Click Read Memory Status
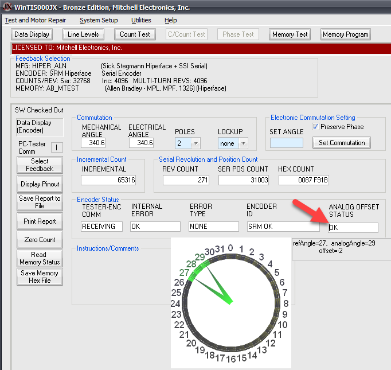The width and height of the screenshot is (391, 370). (x=40, y=258)
